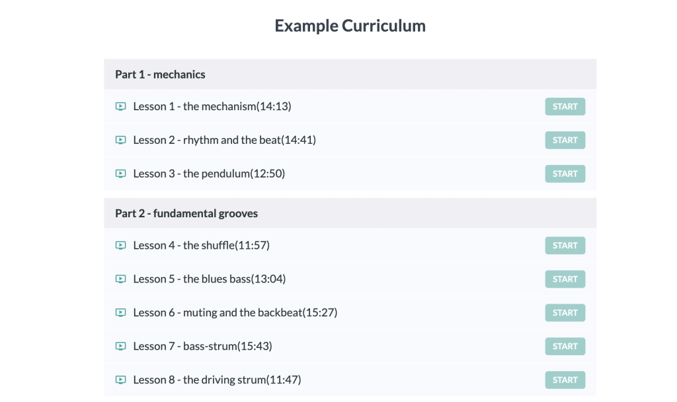Click START for Lesson 7 bass-strum
The image size is (677, 402).
(x=565, y=347)
